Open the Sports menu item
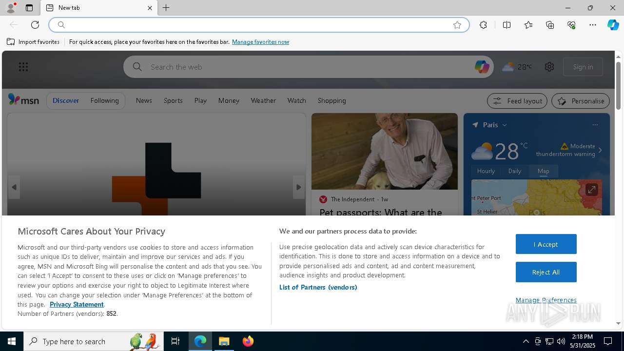Viewport: 624px width, 351px height. point(173,100)
